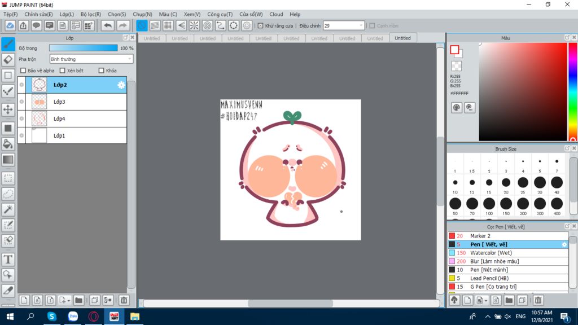578x325 pixels.
Task: Click the Undo arrow
Action: point(108,26)
